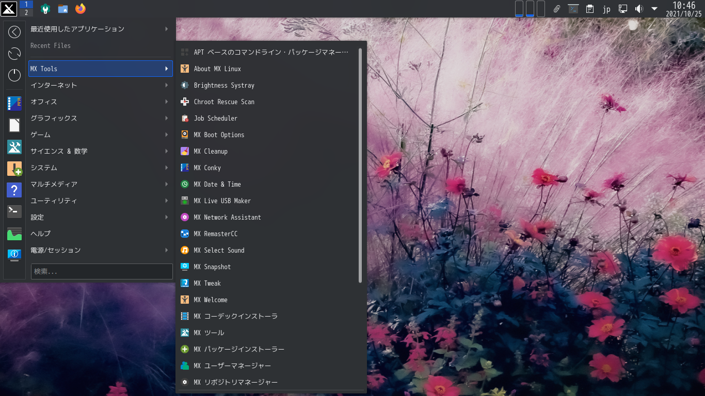Open the MX Tools wrench icon in sidebar

click(x=14, y=147)
